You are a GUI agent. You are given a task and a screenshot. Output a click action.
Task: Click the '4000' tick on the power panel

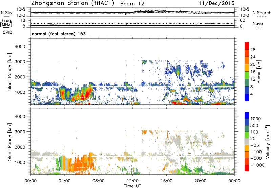pyautogui.click(x=20, y=46)
